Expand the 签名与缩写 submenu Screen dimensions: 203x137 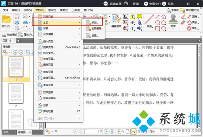pos(58,98)
